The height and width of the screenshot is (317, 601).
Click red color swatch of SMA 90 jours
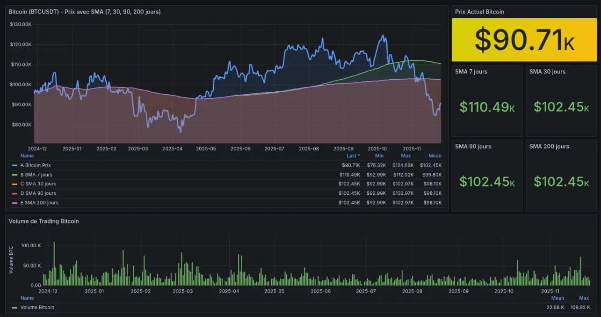click(x=14, y=193)
